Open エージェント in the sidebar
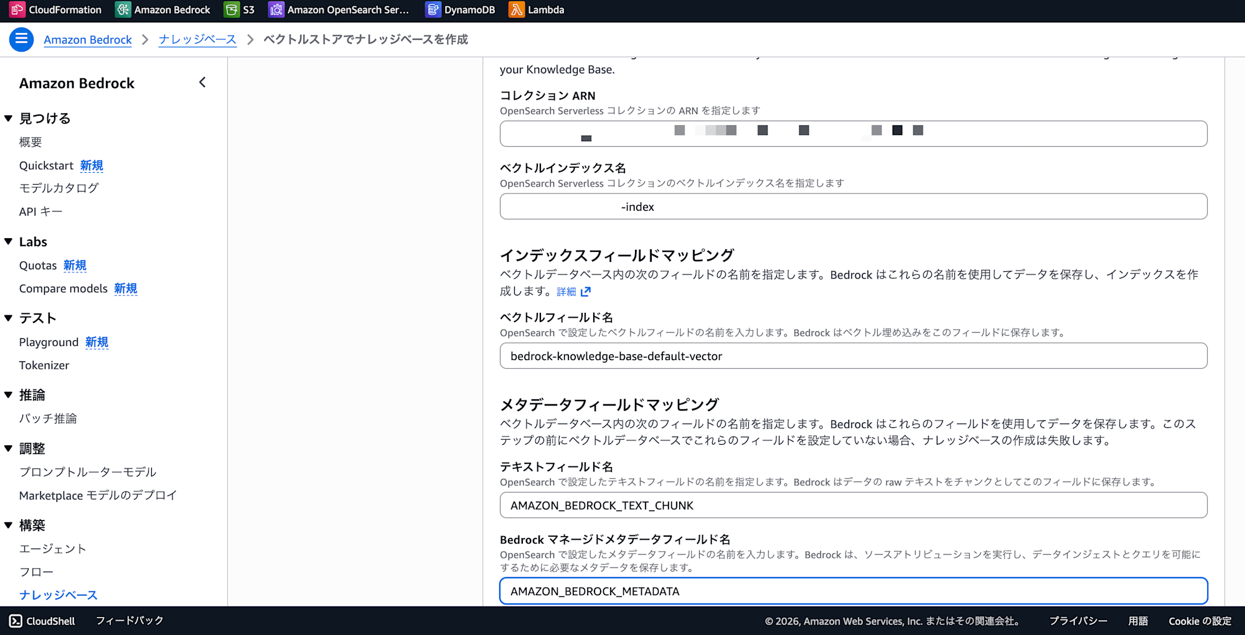 click(x=53, y=549)
